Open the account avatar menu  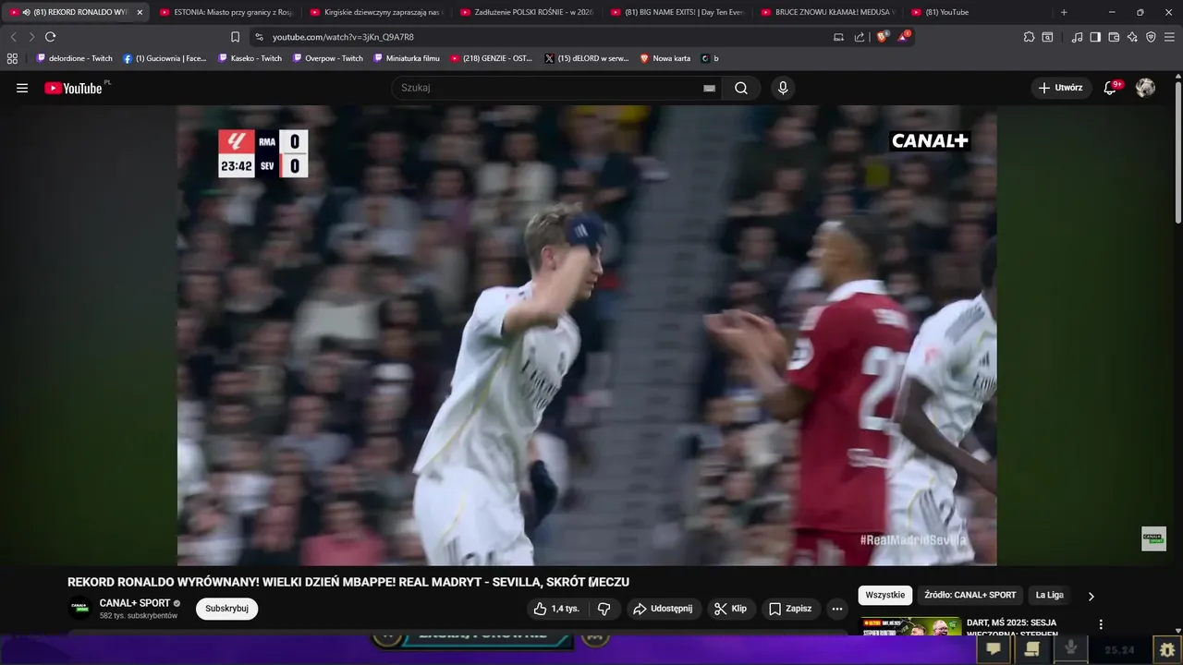point(1145,88)
